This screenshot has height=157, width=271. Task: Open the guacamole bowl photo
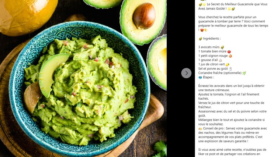[x=83, y=78]
